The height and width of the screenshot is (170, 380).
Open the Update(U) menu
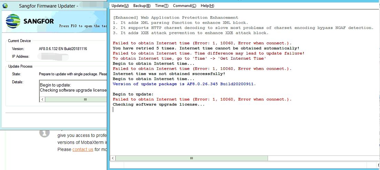[x=120, y=6]
